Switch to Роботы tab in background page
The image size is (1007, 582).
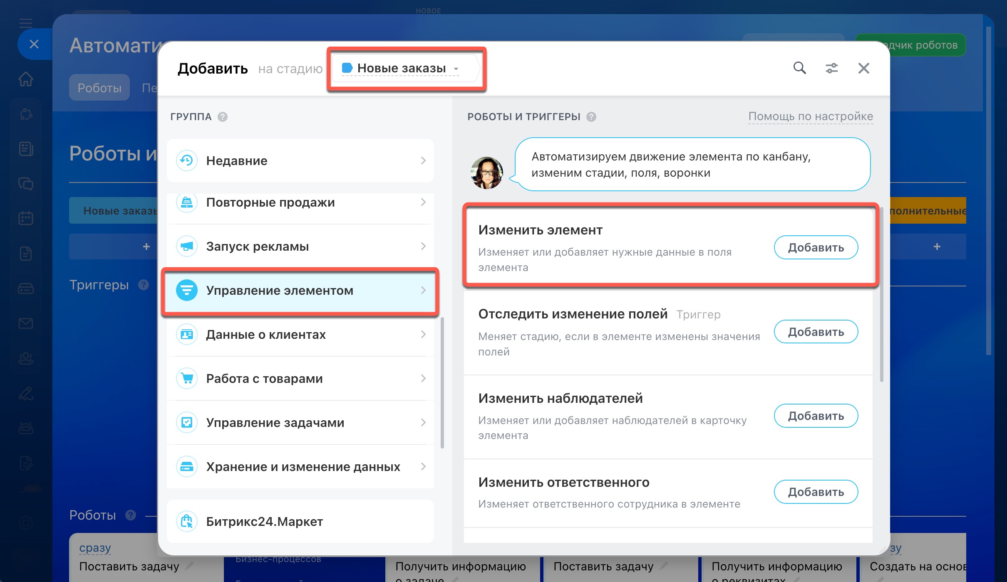tap(99, 88)
